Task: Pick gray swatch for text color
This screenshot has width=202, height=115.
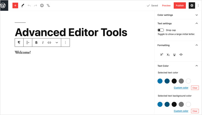Action: [181, 81]
